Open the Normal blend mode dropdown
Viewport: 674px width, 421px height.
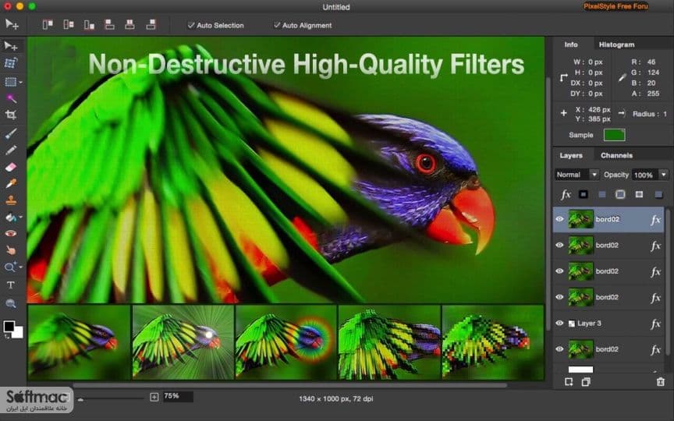click(576, 175)
